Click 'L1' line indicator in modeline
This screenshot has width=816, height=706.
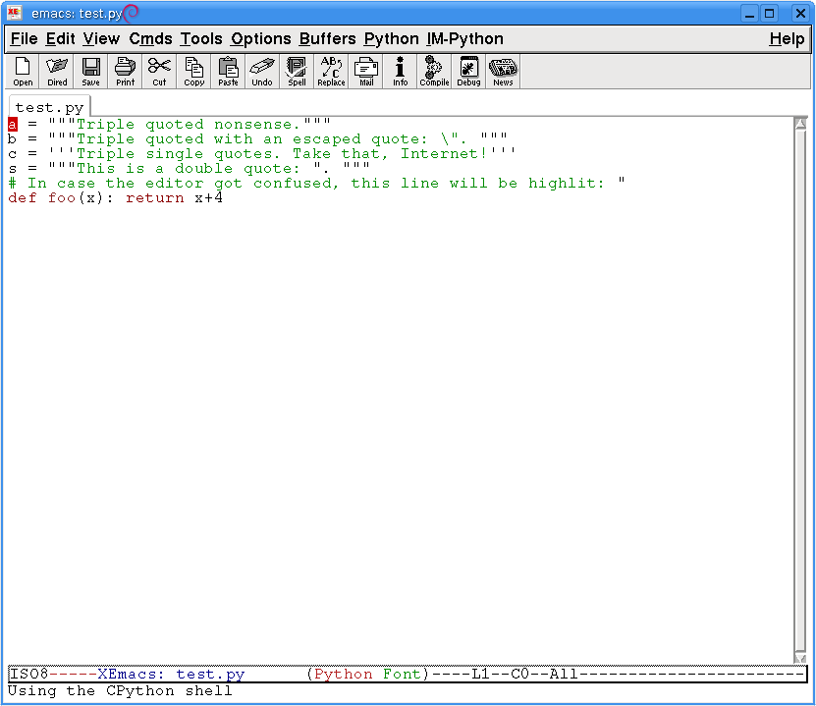pos(481,675)
